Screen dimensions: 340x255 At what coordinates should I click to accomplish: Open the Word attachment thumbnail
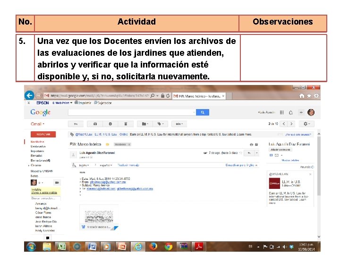(x=99, y=217)
